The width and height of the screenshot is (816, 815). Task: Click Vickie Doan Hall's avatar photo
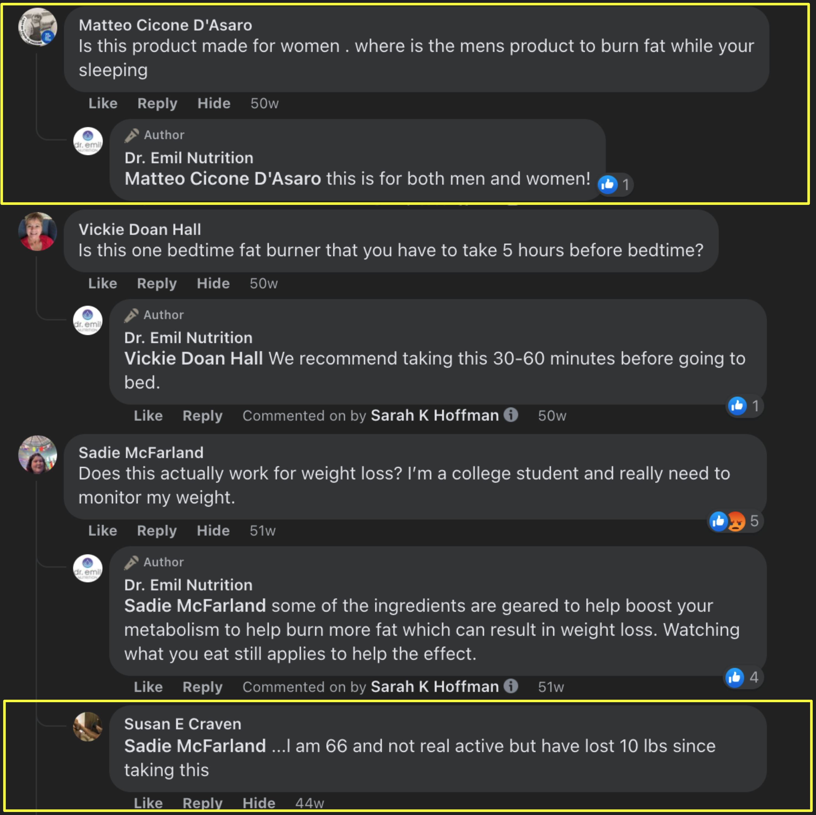click(x=37, y=231)
